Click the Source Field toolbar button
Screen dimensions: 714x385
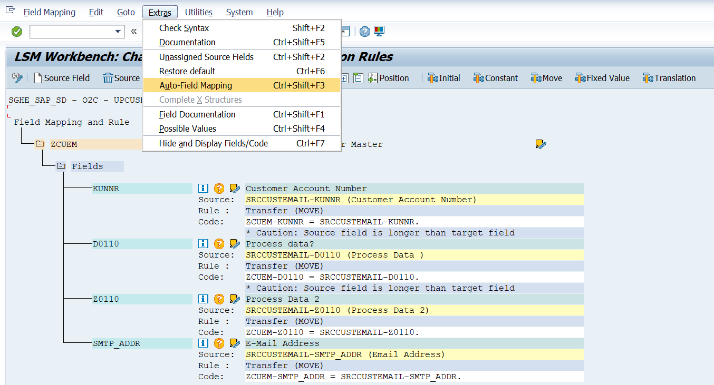(x=61, y=78)
